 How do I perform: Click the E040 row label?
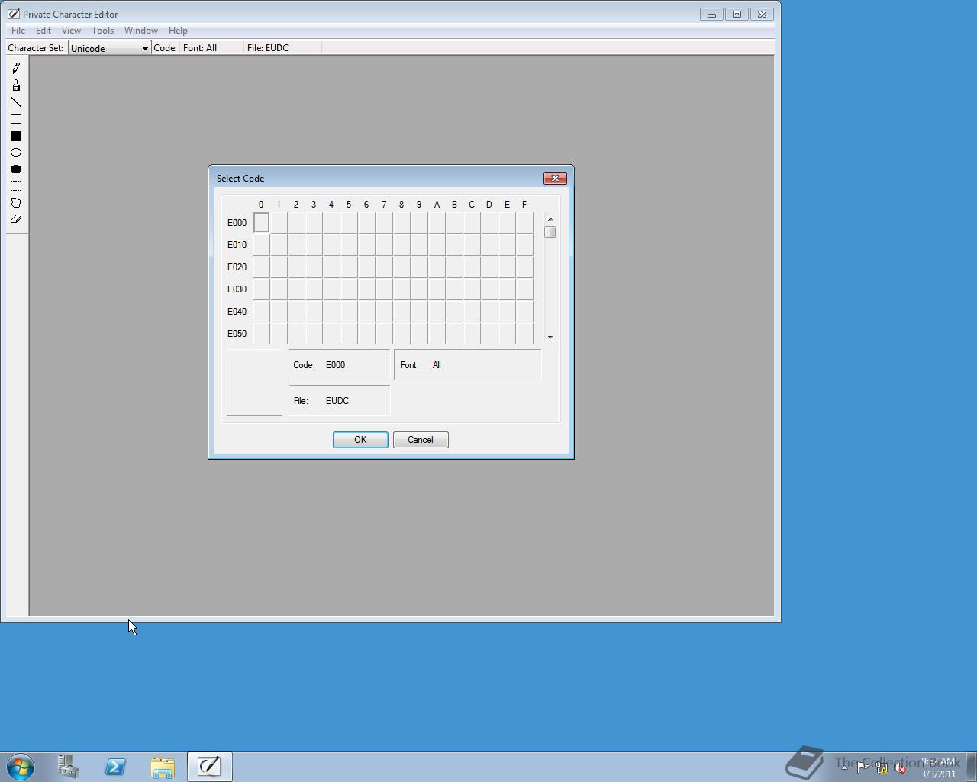tap(237, 312)
